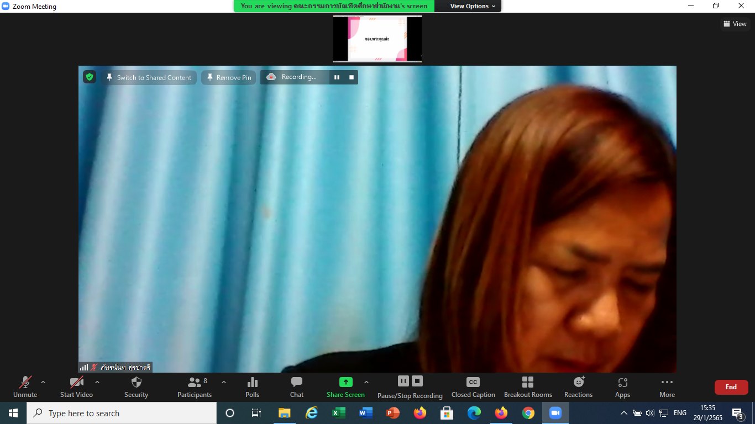Screen dimensions: 755x424
Task: Open Zoom Apps
Action: [622, 387]
